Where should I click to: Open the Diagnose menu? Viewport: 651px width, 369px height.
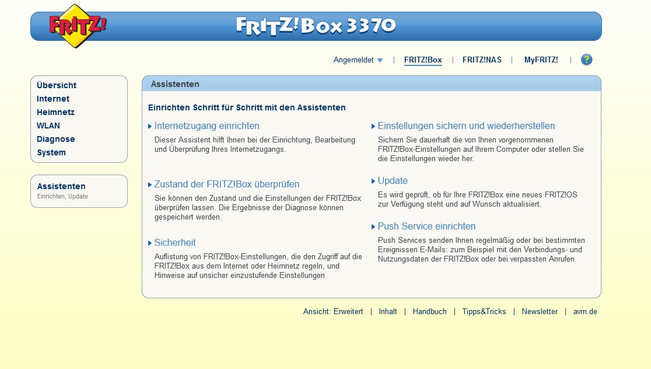55,139
